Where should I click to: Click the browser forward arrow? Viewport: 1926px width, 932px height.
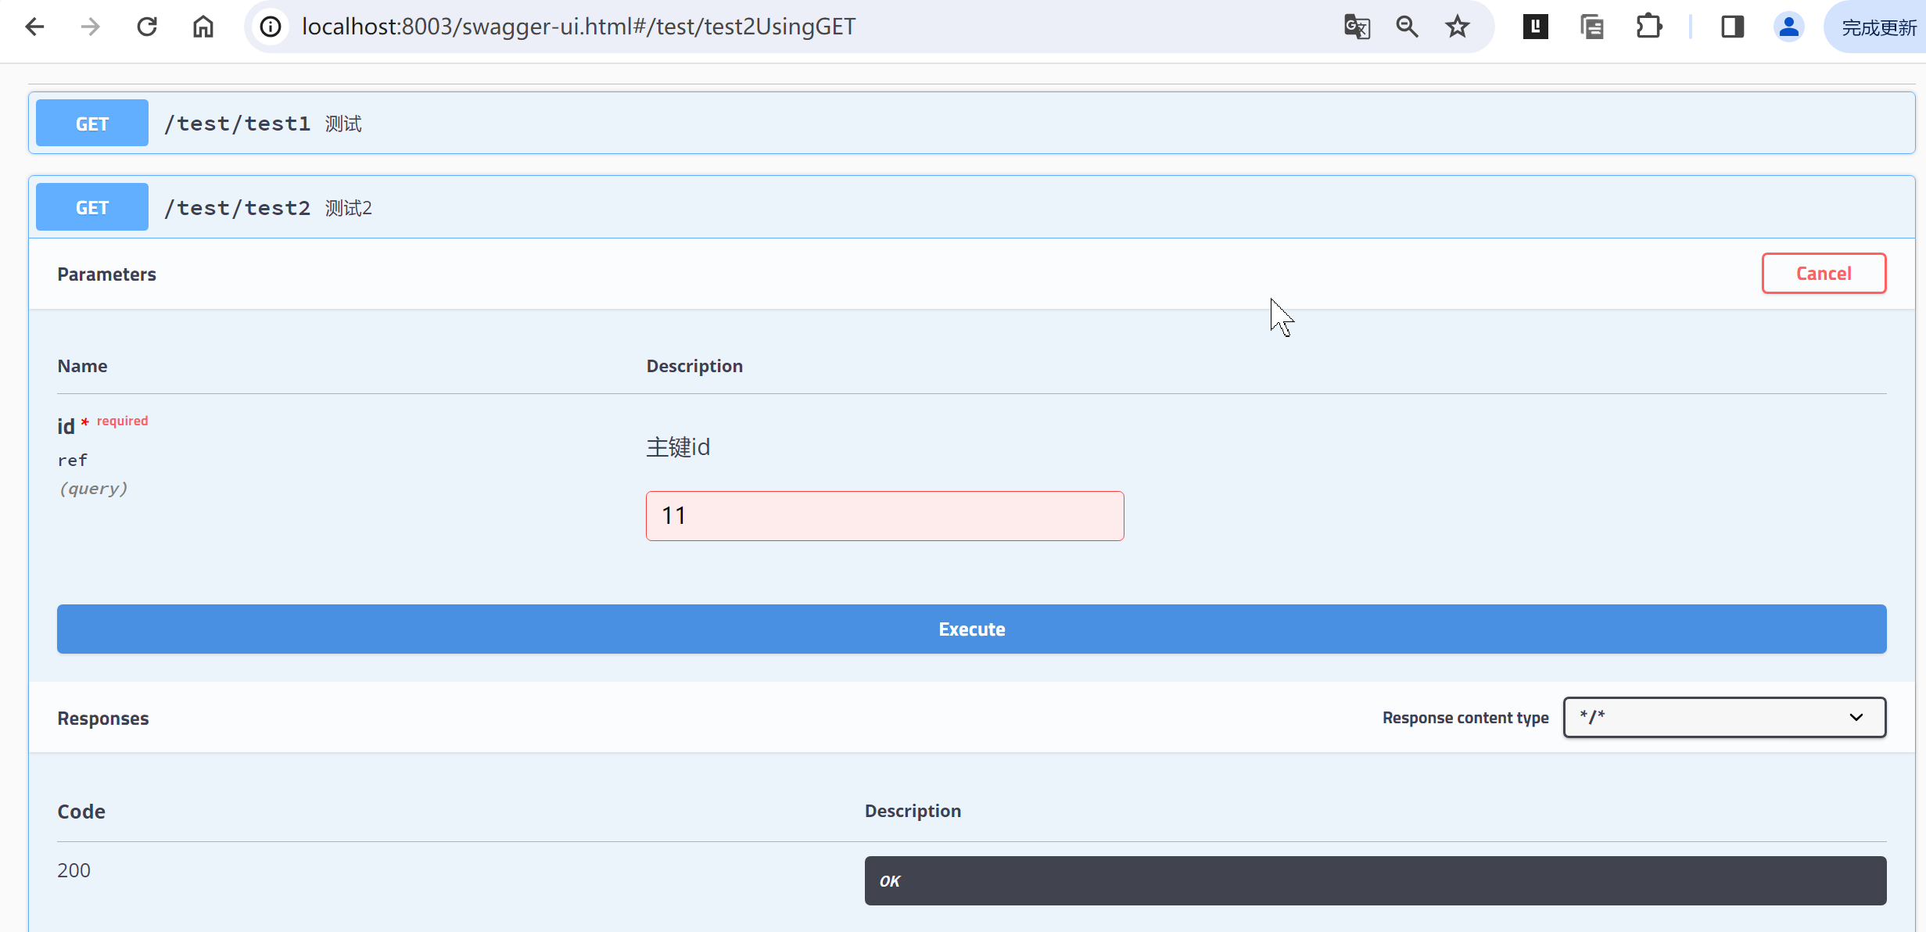pyautogui.click(x=91, y=27)
